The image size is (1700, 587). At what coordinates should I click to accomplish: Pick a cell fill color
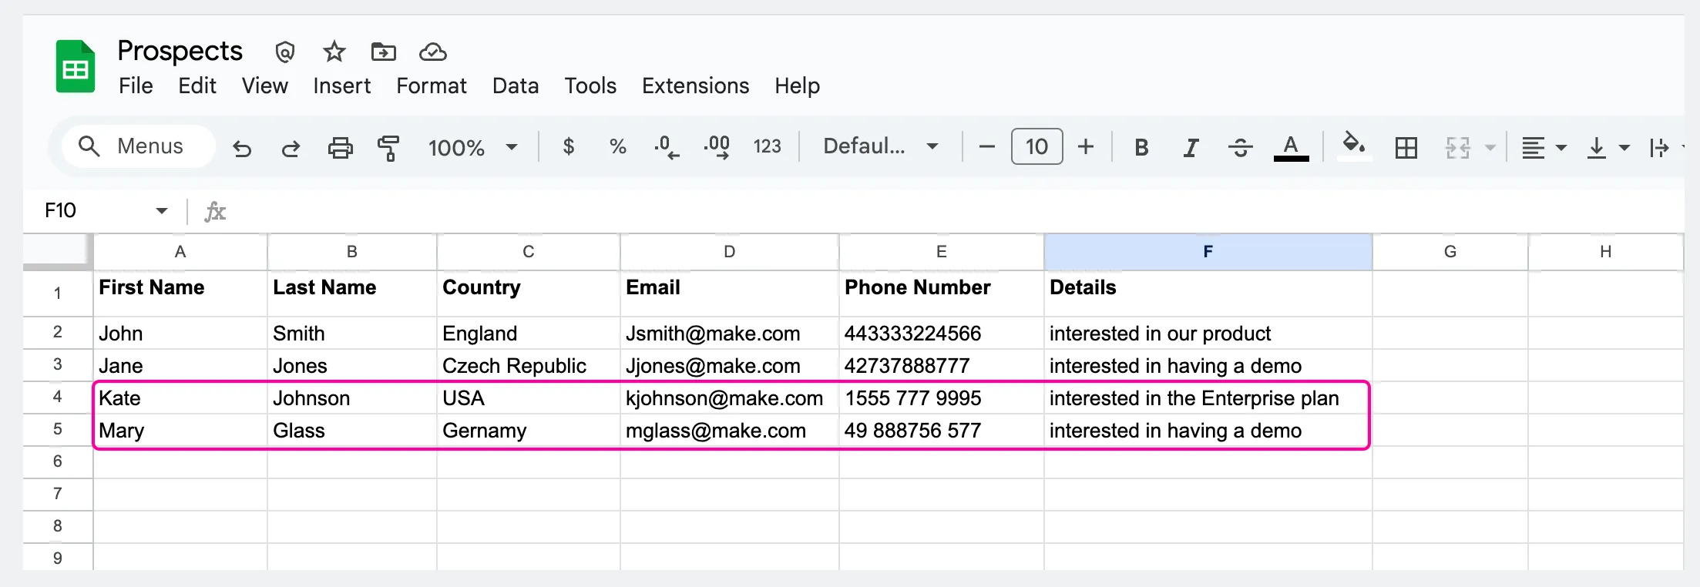coord(1353,146)
